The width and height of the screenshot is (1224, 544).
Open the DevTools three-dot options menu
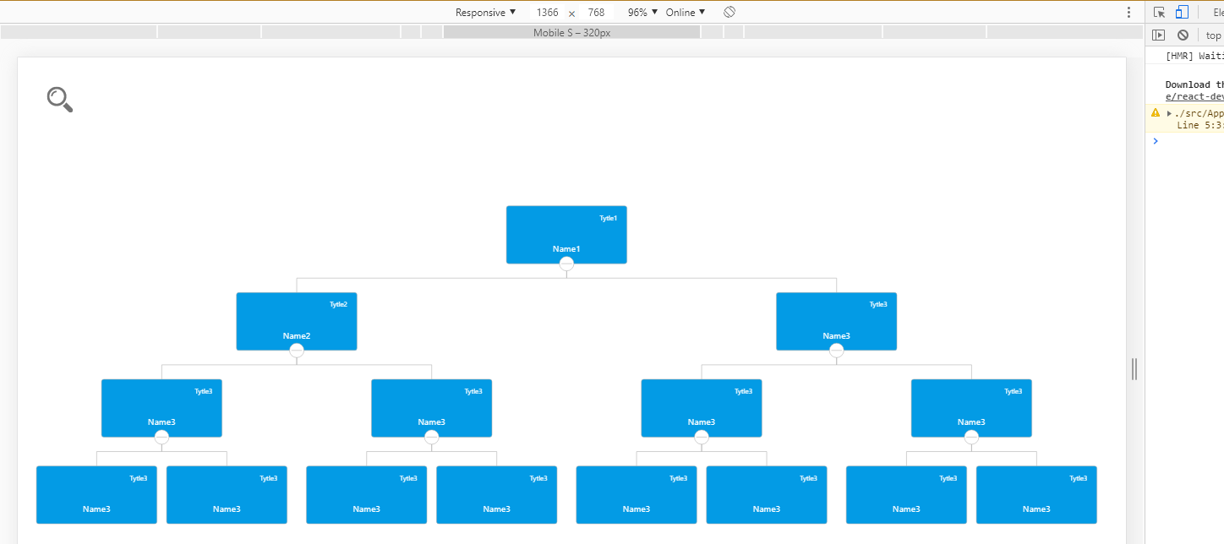click(x=1128, y=12)
